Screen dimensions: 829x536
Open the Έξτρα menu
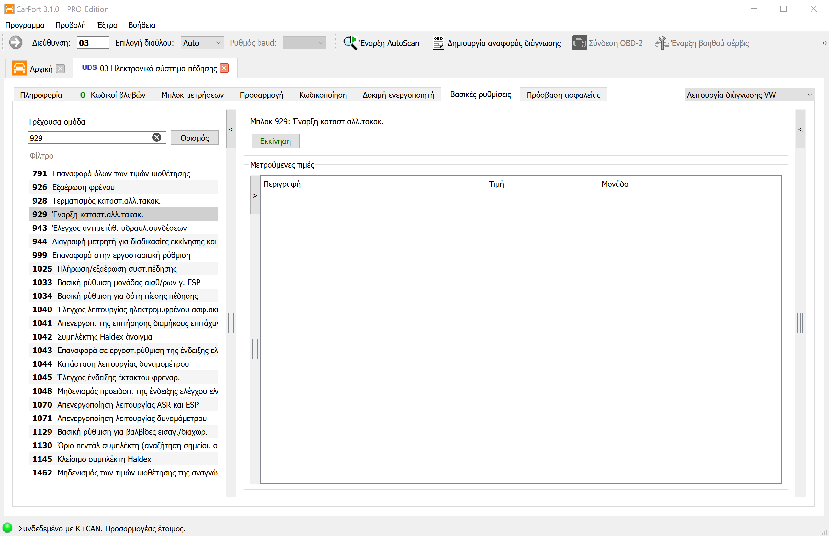(107, 25)
